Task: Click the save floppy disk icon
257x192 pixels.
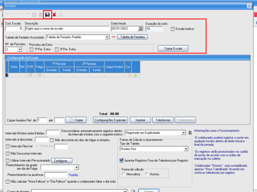Action: pos(47,15)
